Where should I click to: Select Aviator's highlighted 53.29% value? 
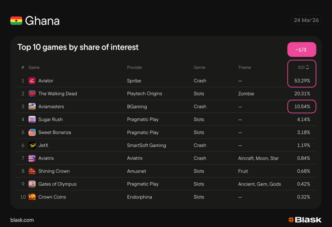[x=302, y=81]
